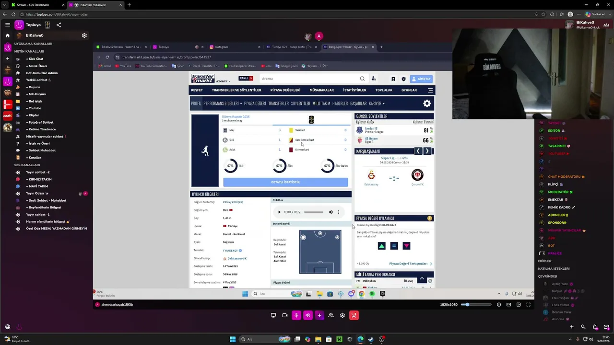
Task: Open the KEŞFET menu
Action: tap(197, 90)
